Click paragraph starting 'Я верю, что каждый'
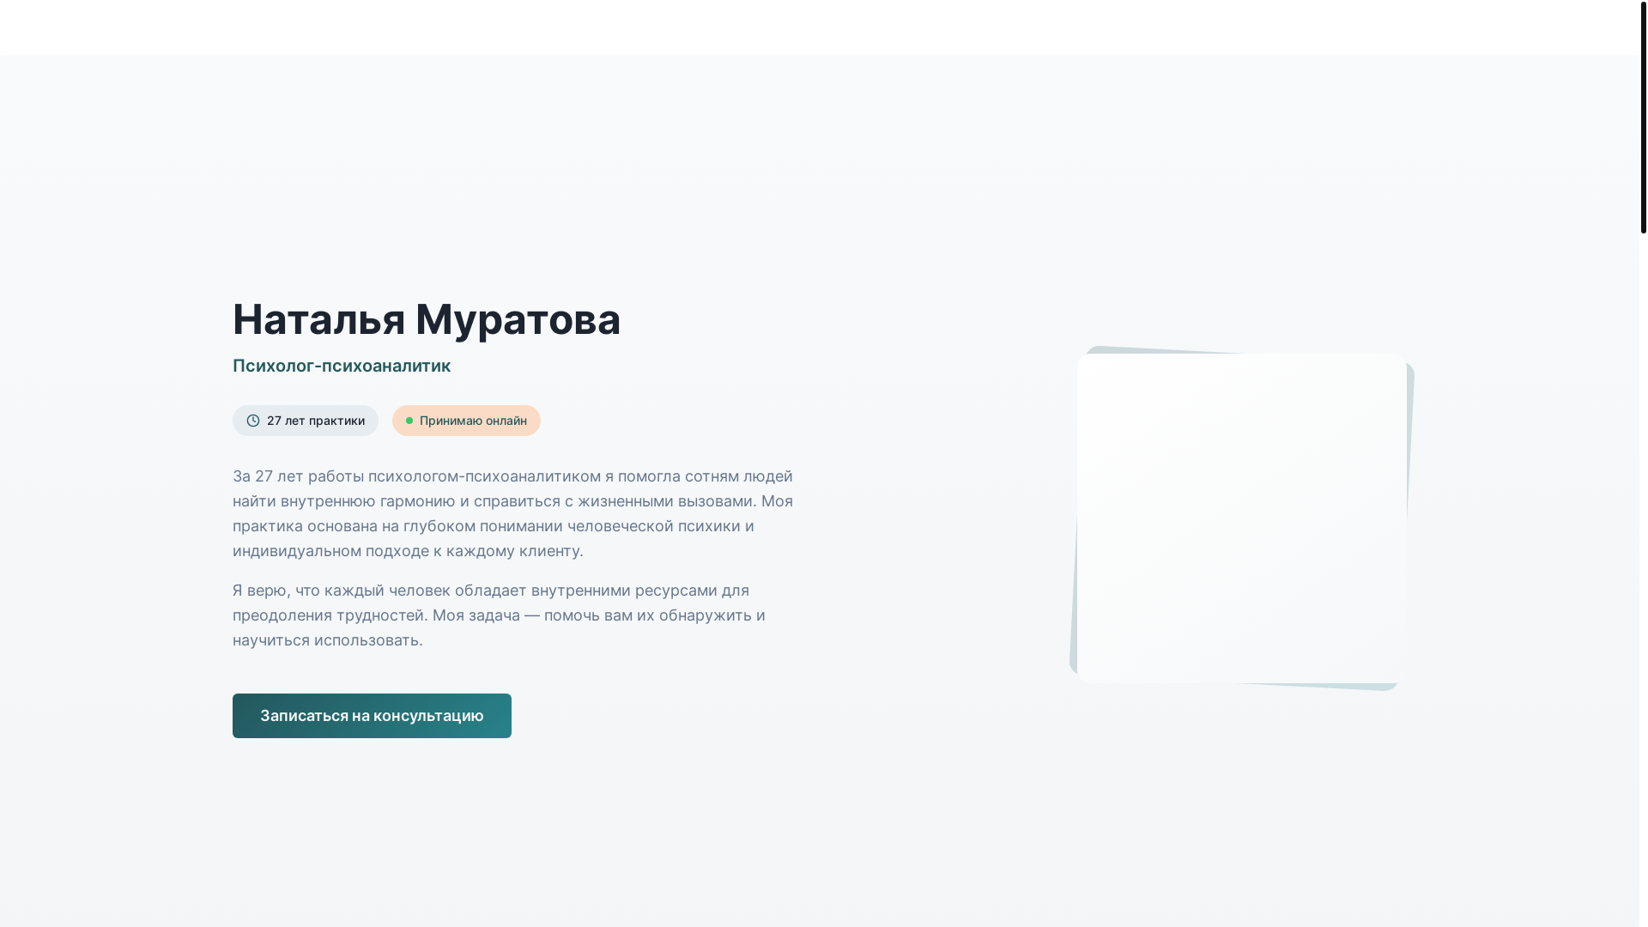 [500, 615]
